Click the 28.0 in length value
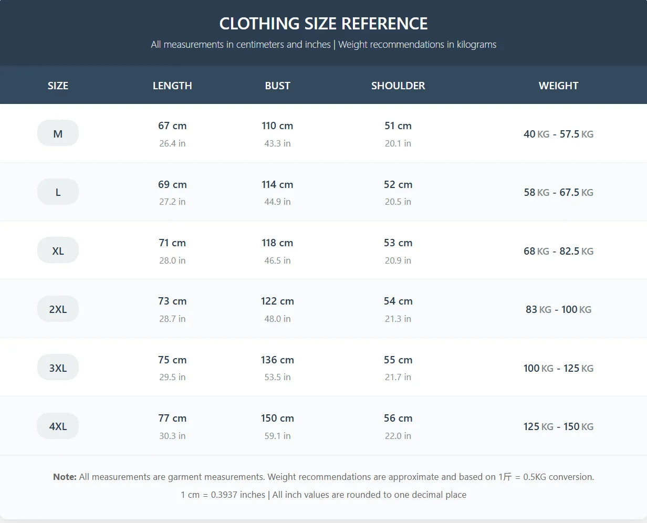This screenshot has width=647, height=523. (x=172, y=260)
